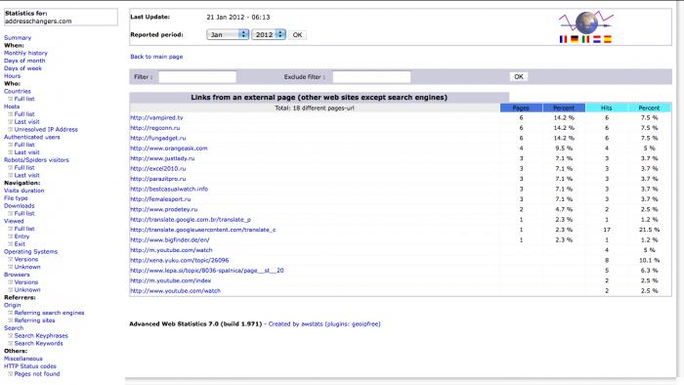Visit the http://fungadget.ru referrer link
The width and height of the screenshot is (684, 385).
[x=158, y=138]
